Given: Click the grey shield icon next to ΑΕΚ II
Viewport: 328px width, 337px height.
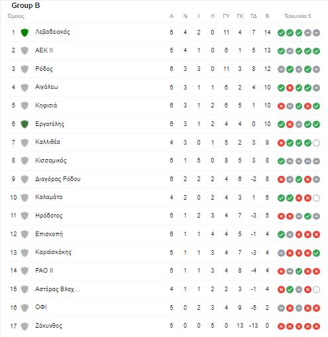Looking at the screenshot, I should (25, 50).
